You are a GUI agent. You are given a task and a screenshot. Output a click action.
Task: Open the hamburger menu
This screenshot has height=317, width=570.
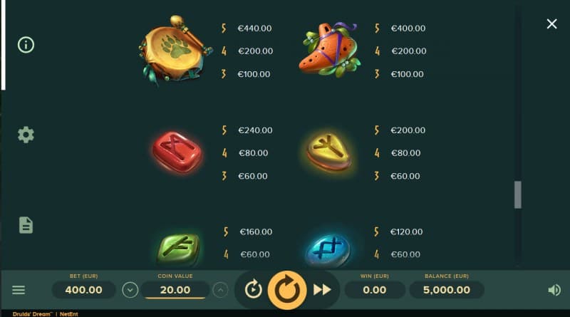[x=19, y=290]
